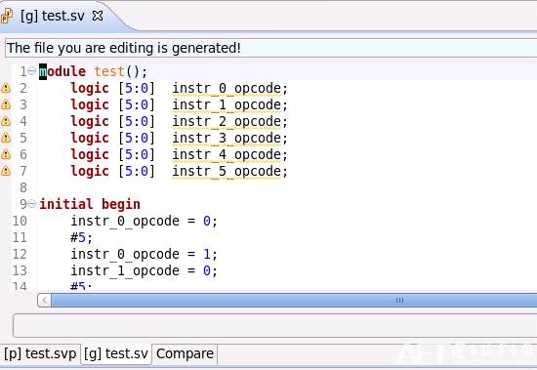The height and width of the screenshot is (370, 537).
Task: Collapse the module test fold on line 1
Action: [x=32, y=71]
